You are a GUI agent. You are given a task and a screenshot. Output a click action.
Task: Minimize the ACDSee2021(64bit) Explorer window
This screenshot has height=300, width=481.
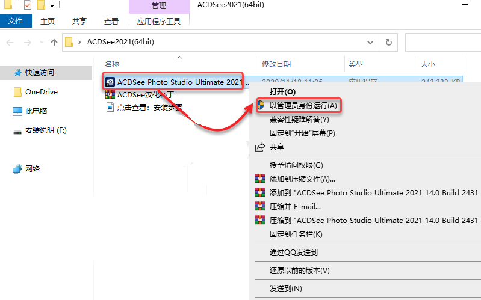(x=465, y=5)
